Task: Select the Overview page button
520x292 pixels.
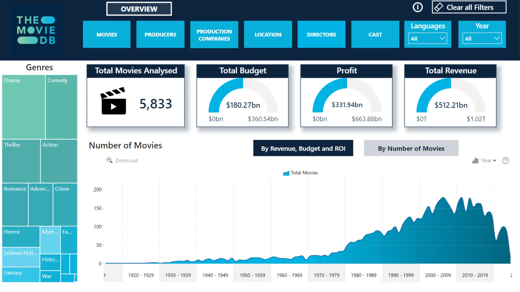Action: click(x=139, y=9)
